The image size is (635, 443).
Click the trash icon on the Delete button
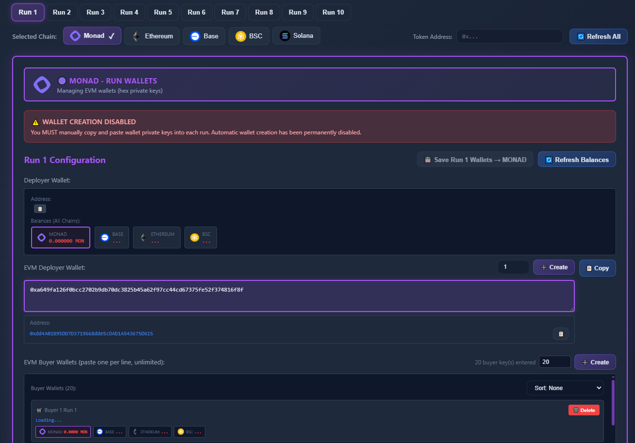coord(576,410)
